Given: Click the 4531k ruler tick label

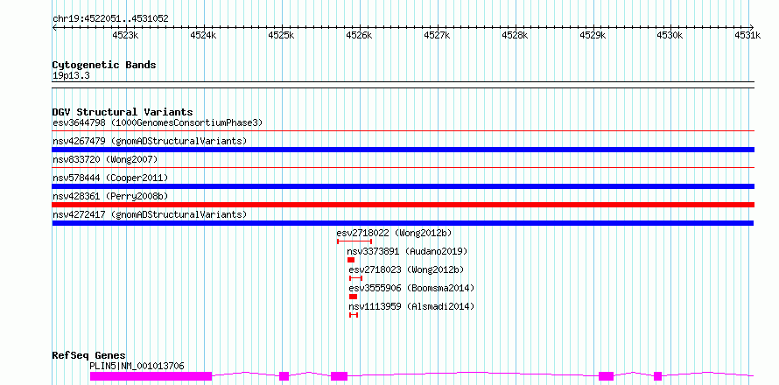Looking at the screenshot, I should coord(748,35).
